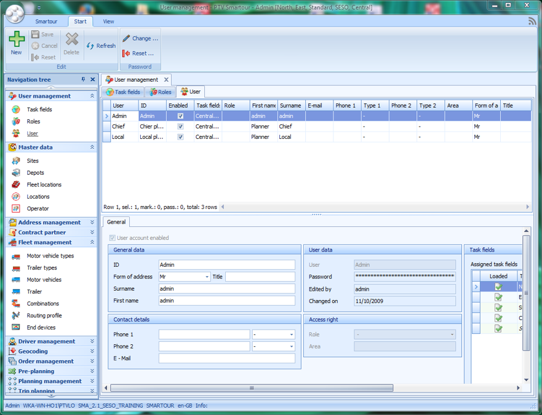Open Phone 2 type dropdown
Image resolution: width=542 pixels, height=415 pixels.
pos(292,347)
